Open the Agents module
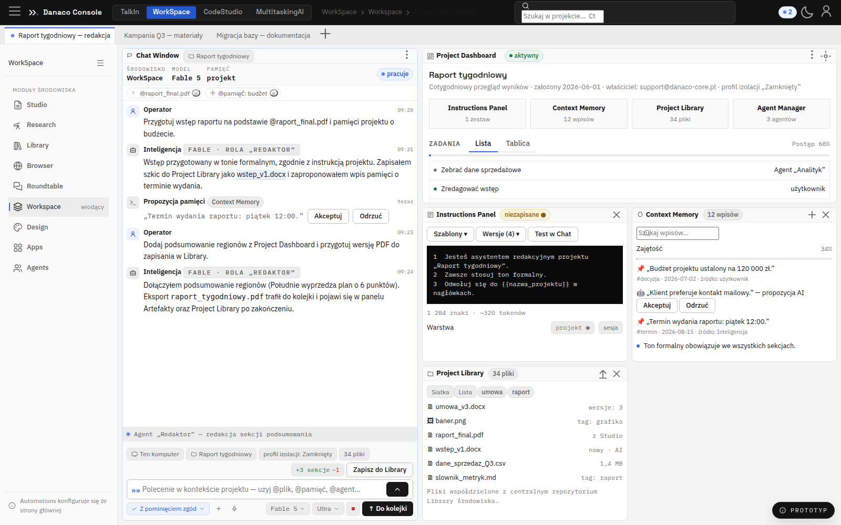841x525 pixels. pyautogui.click(x=59, y=268)
